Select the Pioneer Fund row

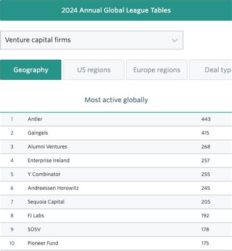[x=116, y=243]
